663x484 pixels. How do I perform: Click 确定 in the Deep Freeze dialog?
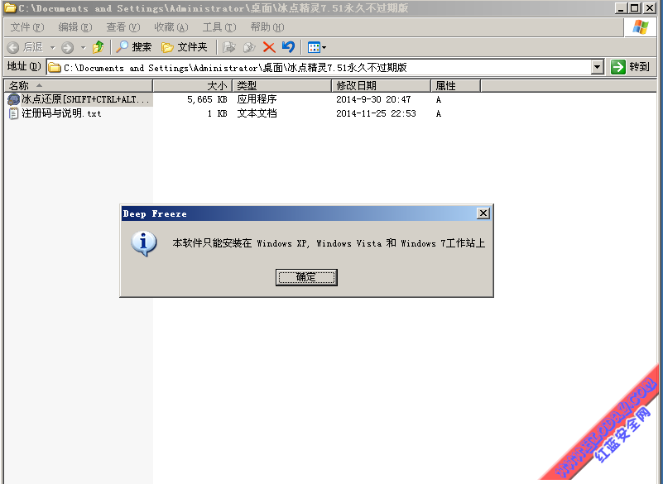306,277
